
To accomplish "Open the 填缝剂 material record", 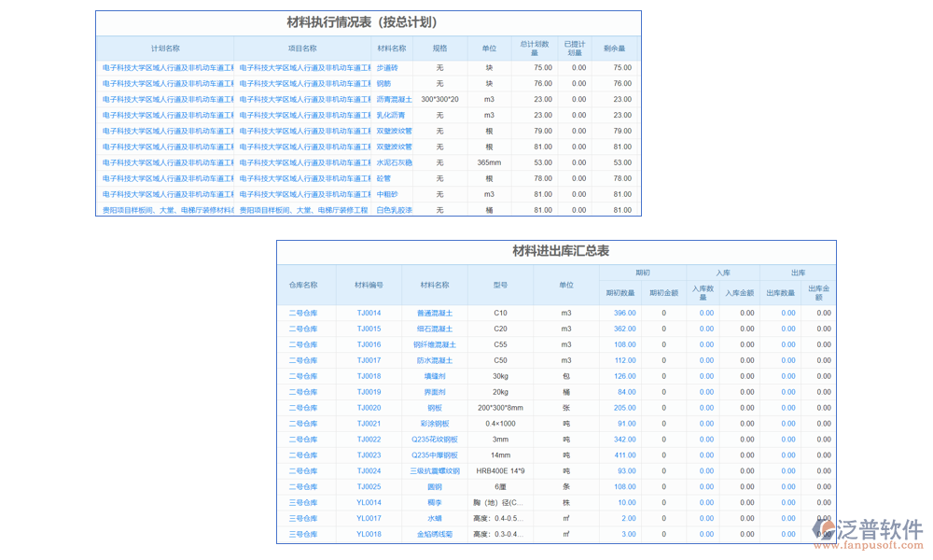I will pos(435,375).
